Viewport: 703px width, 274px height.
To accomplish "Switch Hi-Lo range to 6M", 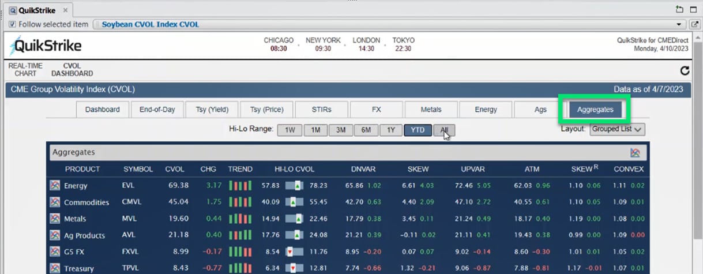I will (366, 130).
